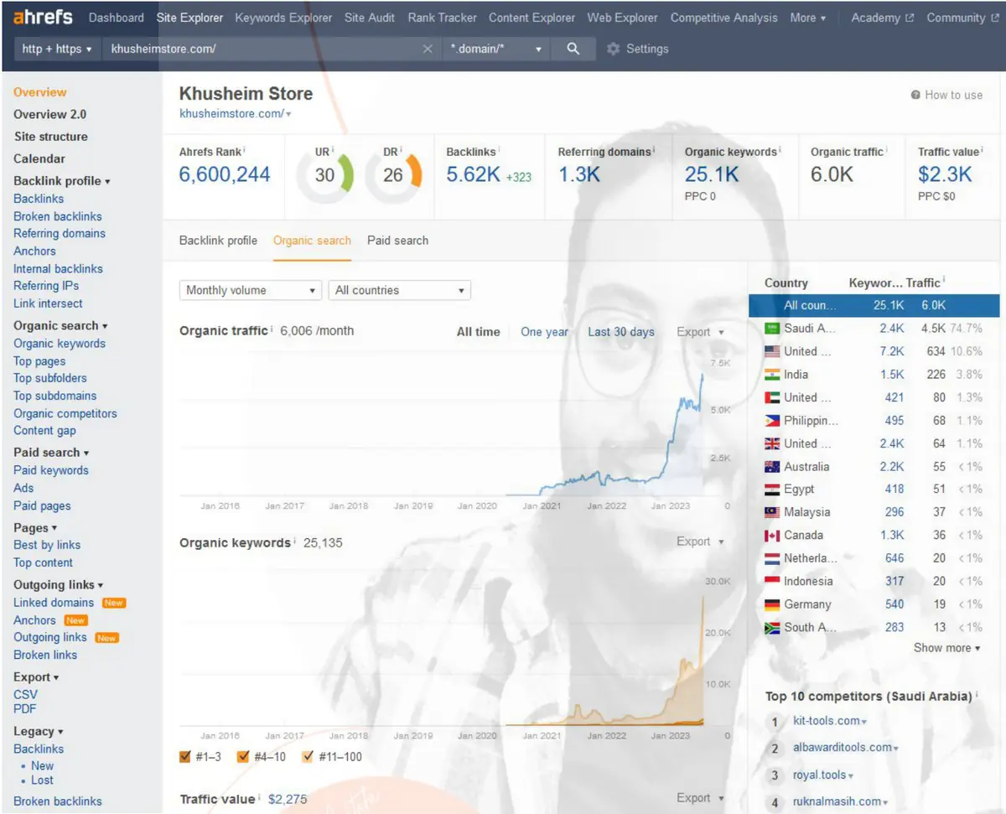Click the Canada flag icon

click(772, 536)
